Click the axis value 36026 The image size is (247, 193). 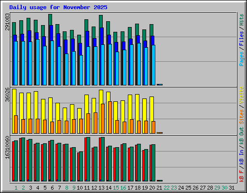click(x=7, y=95)
